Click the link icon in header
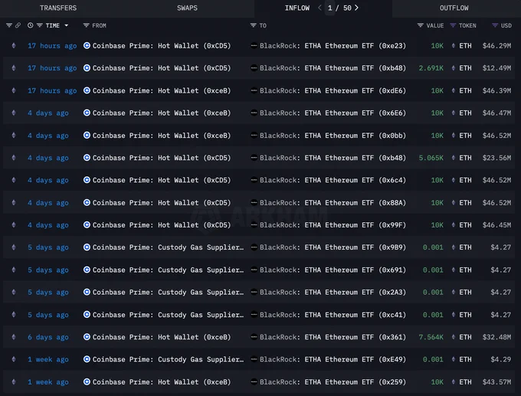Image resolution: width=521 pixels, height=396 pixels. tap(18, 25)
